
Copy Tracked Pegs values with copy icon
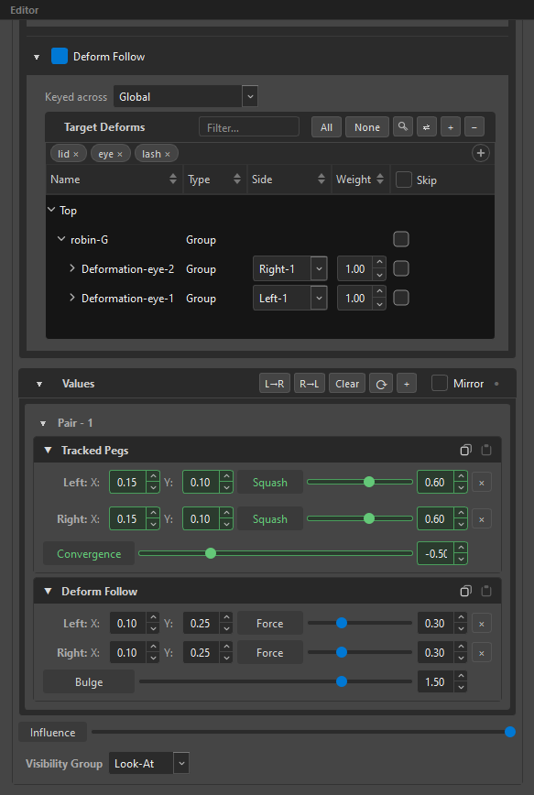point(465,450)
